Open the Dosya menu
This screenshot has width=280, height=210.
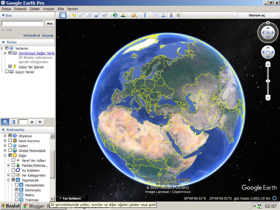pyautogui.click(x=6, y=9)
